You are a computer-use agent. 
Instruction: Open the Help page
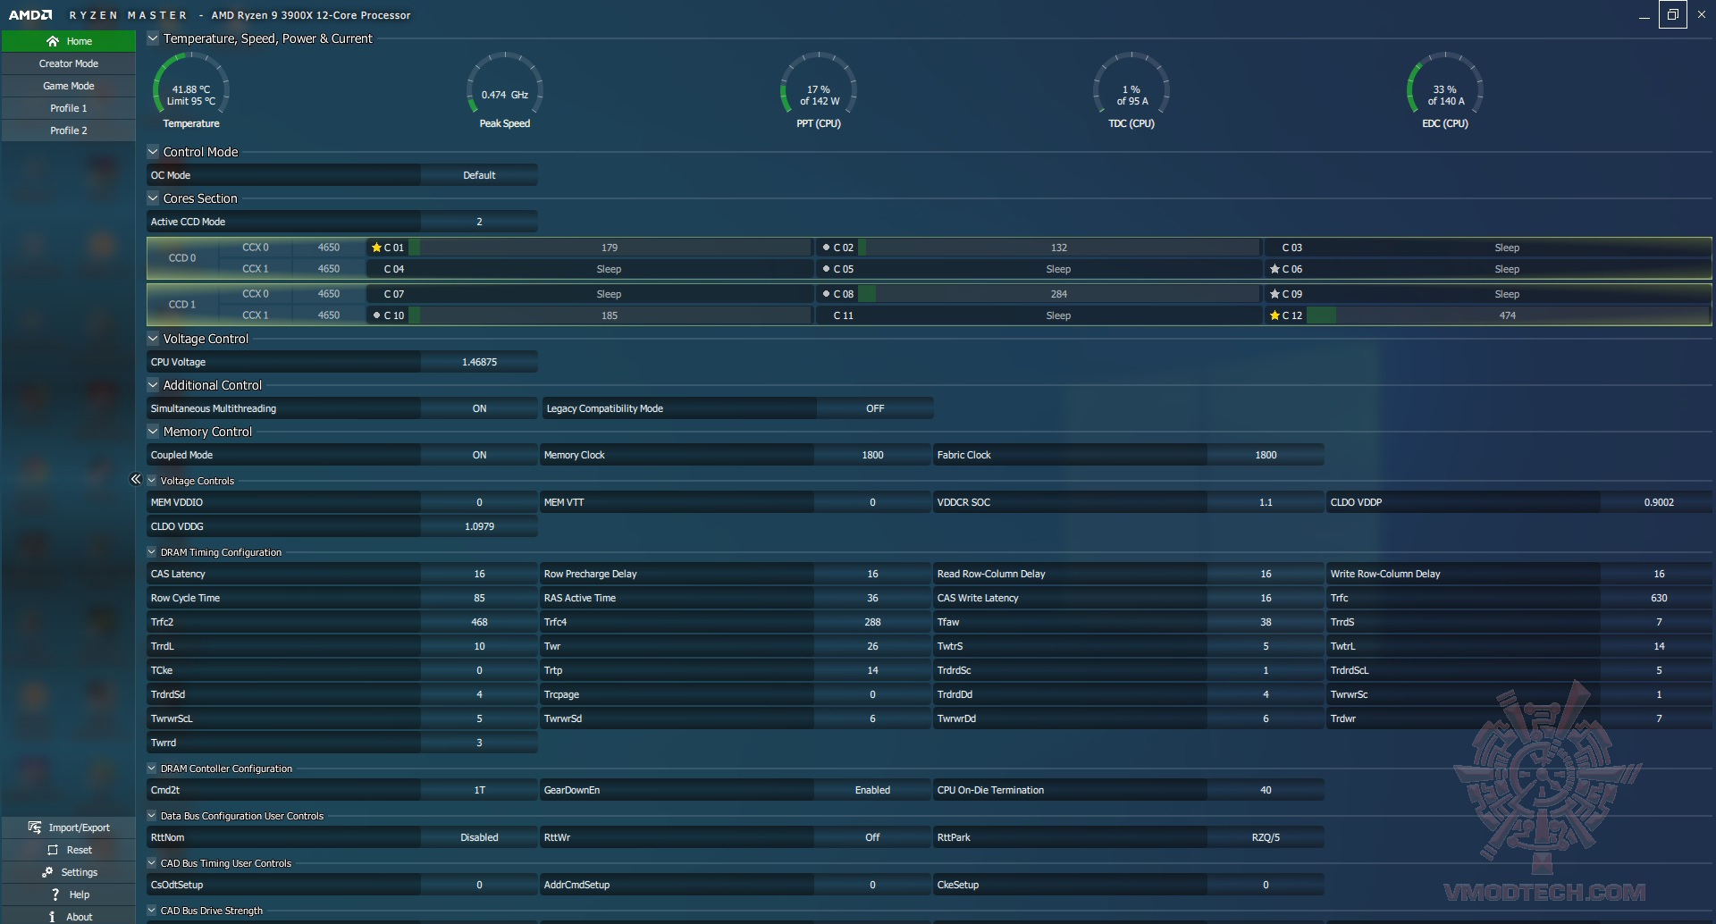coord(69,895)
